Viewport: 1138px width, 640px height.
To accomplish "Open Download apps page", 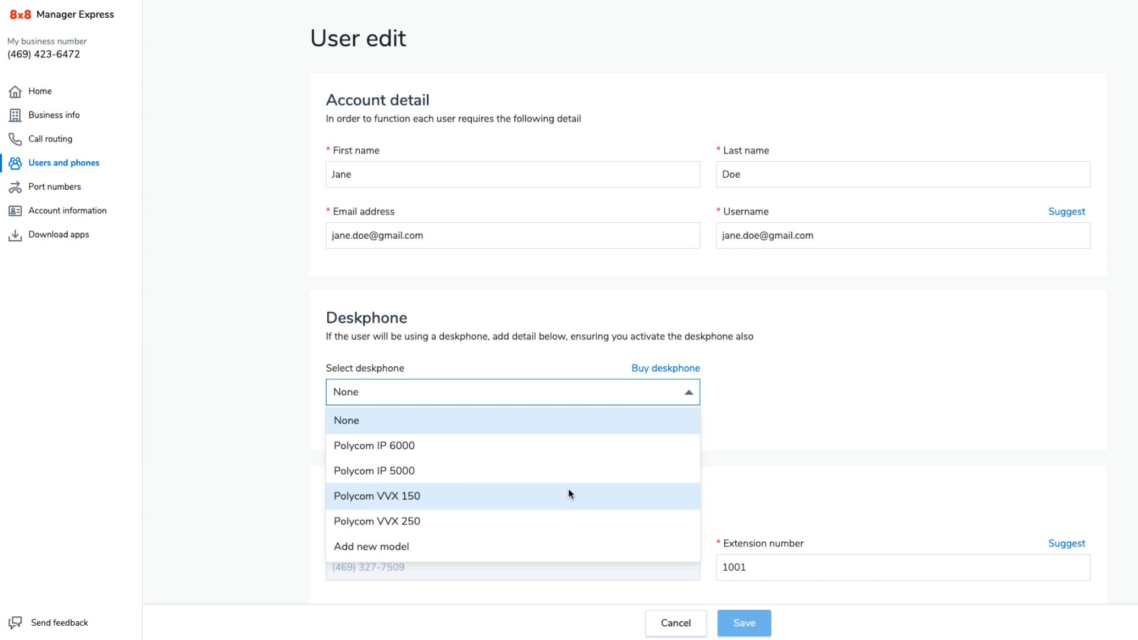I will pyautogui.click(x=59, y=235).
